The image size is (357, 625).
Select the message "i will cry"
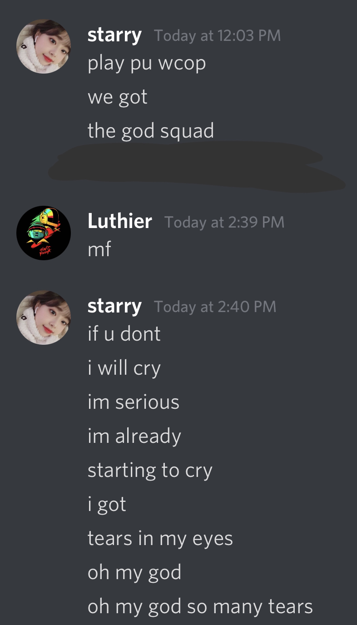124,369
